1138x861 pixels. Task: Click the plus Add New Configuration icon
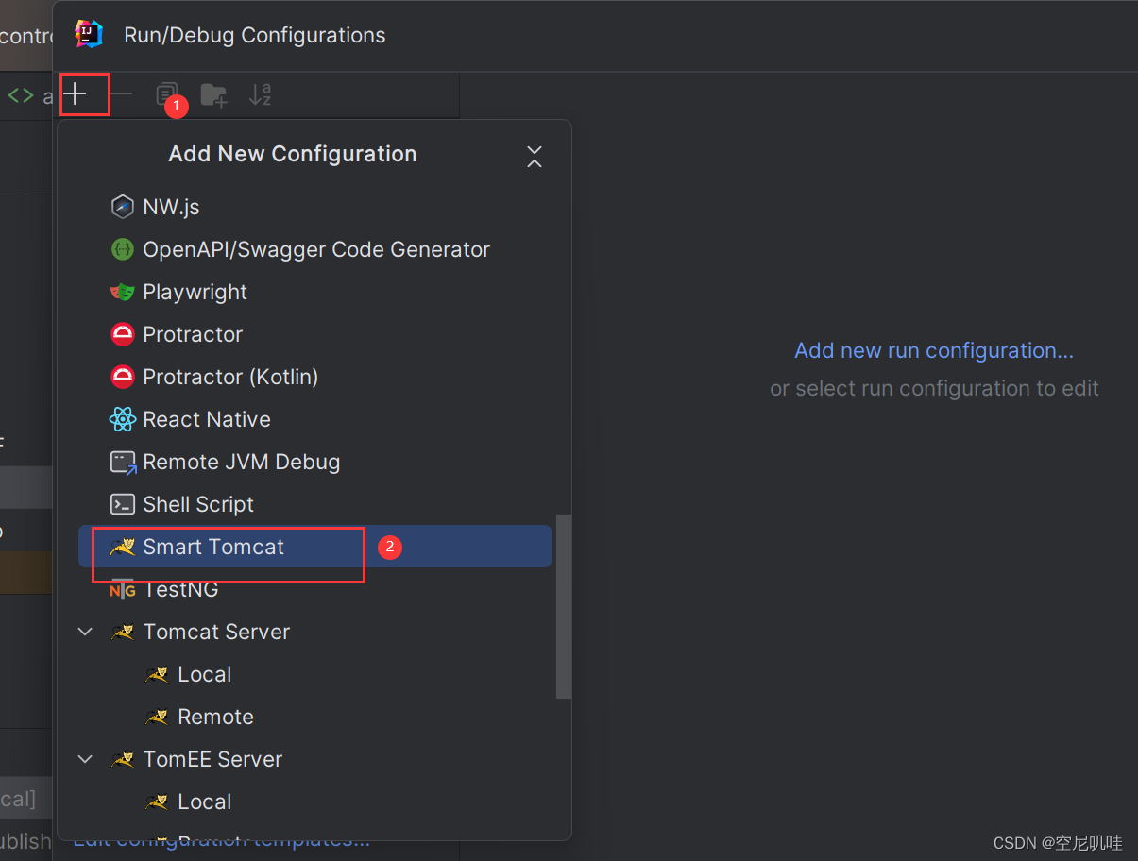(75, 93)
